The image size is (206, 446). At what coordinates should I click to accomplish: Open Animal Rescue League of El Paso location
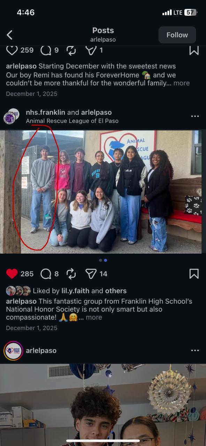point(72,121)
